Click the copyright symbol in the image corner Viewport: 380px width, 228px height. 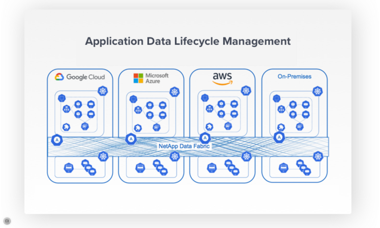pos(7,221)
